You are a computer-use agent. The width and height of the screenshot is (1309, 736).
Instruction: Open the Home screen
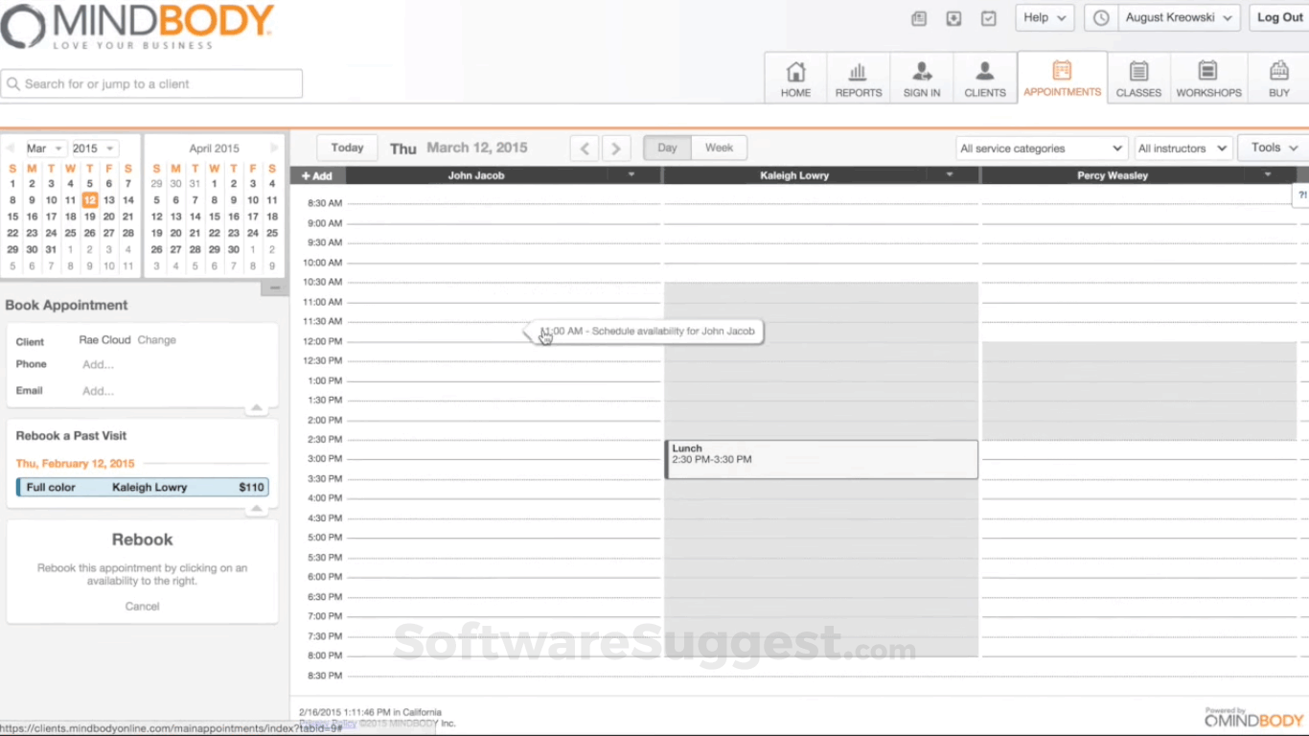point(795,77)
